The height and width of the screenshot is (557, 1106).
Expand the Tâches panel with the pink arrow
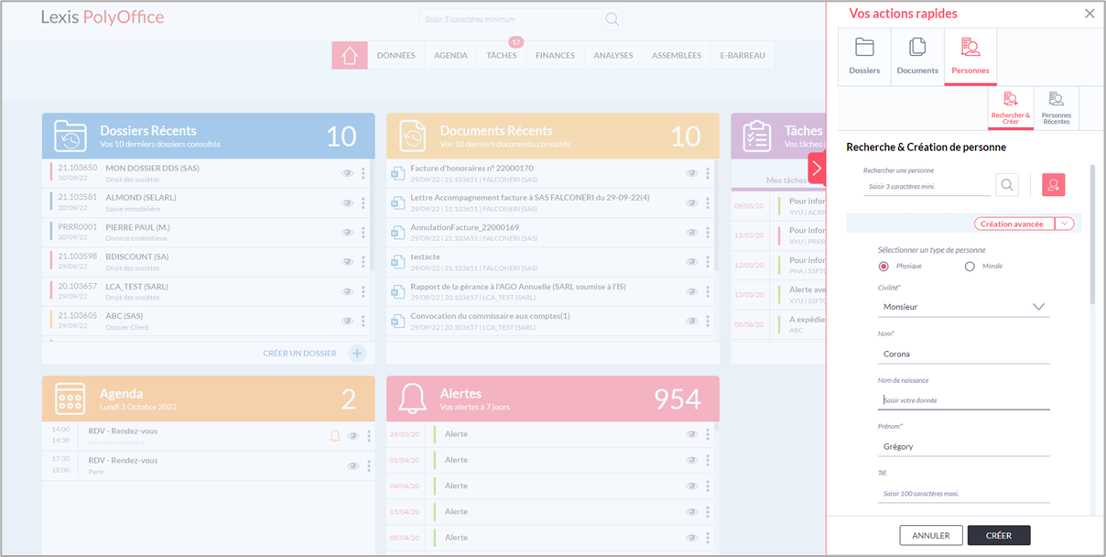click(818, 167)
